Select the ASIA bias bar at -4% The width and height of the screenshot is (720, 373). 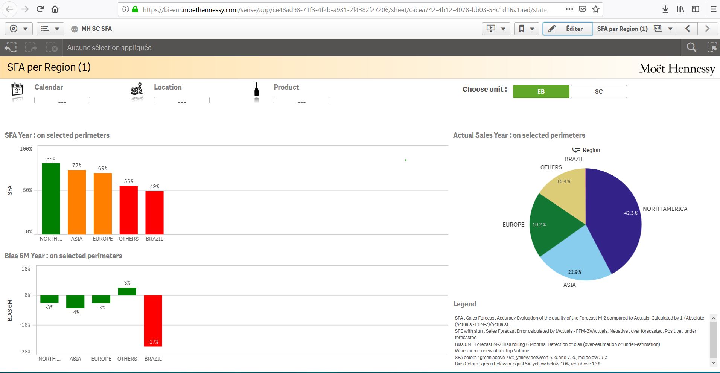75,301
